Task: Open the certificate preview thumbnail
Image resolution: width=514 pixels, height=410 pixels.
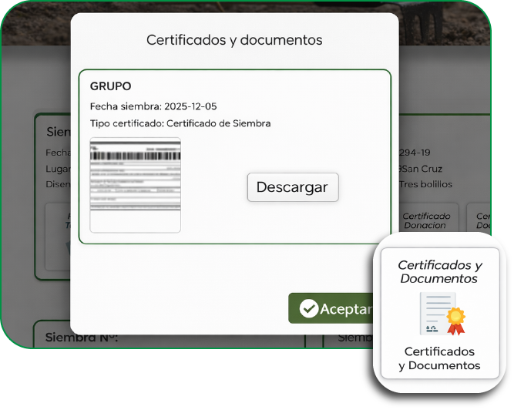Action: (136, 185)
